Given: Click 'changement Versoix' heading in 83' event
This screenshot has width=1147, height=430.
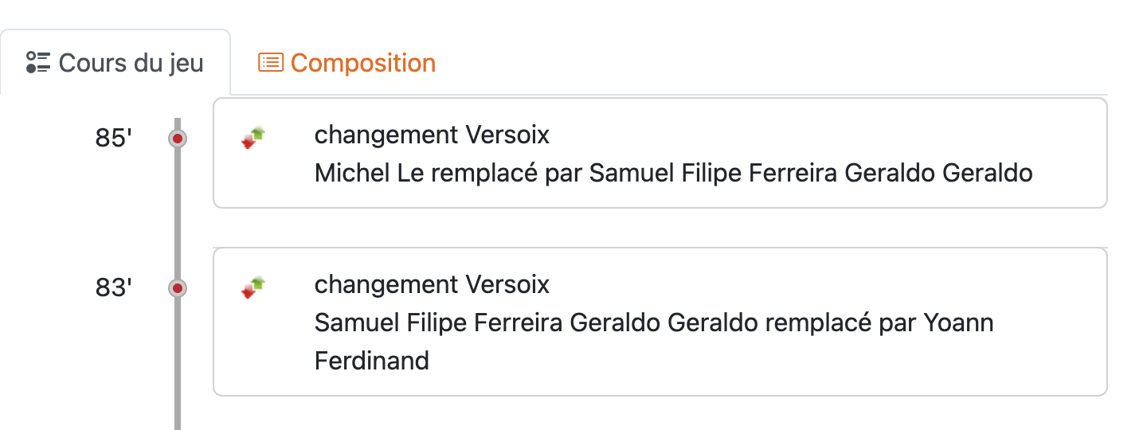Looking at the screenshot, I should [432, 284].
